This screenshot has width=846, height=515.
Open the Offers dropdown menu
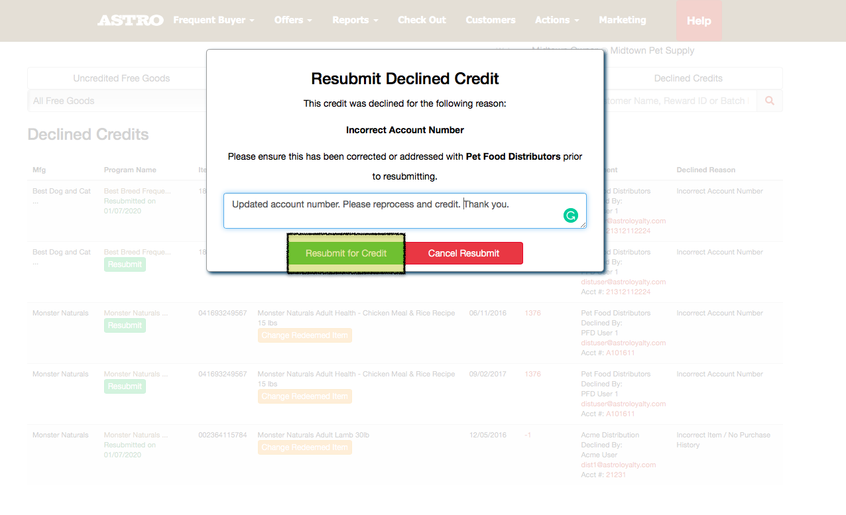coord(293,20)
